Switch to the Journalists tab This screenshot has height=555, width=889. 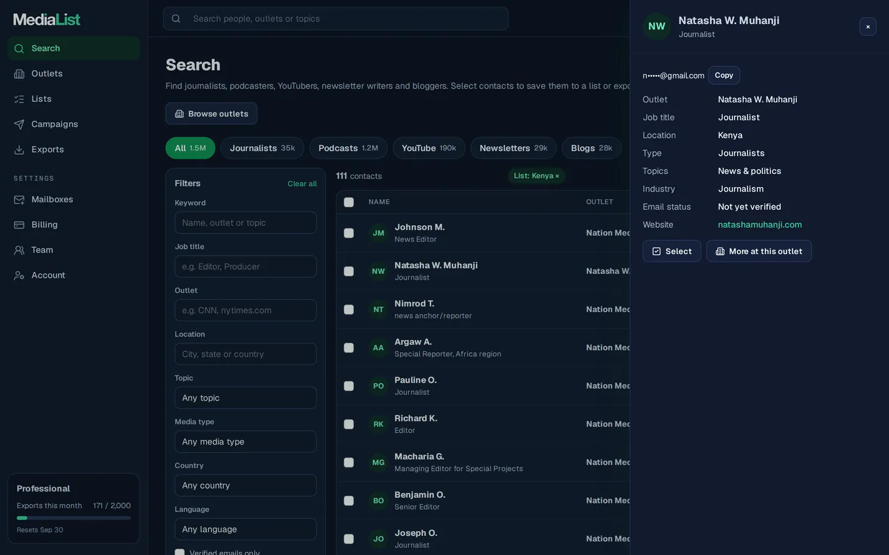pos(262,148)
